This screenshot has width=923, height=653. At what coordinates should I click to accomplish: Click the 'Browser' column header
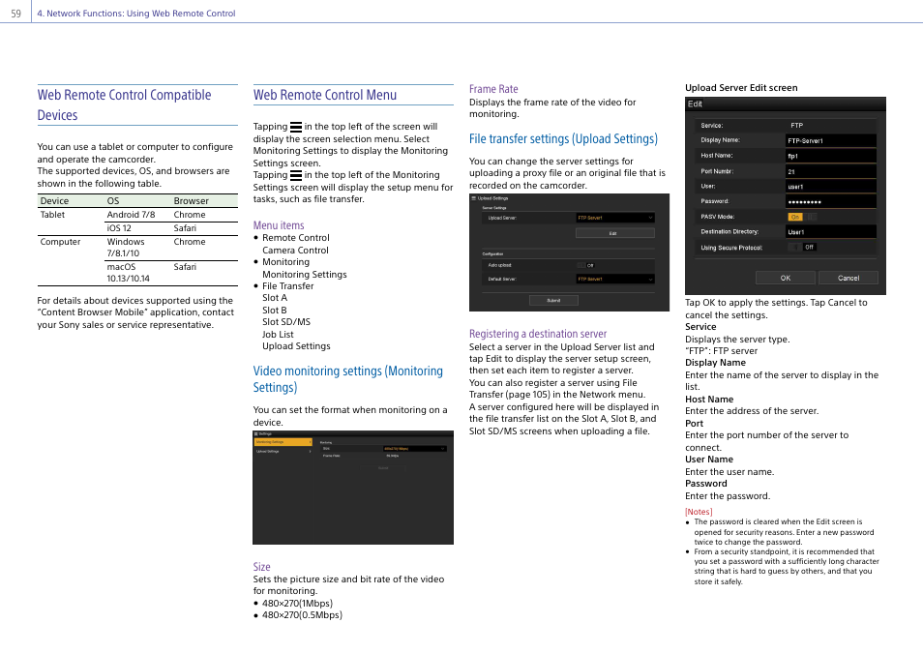[x=191, y=201]
